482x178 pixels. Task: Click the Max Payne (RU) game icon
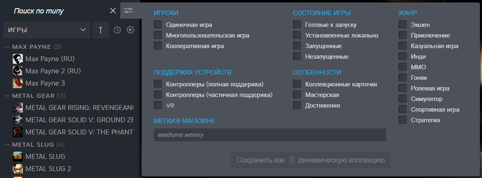tap(18, 59)
